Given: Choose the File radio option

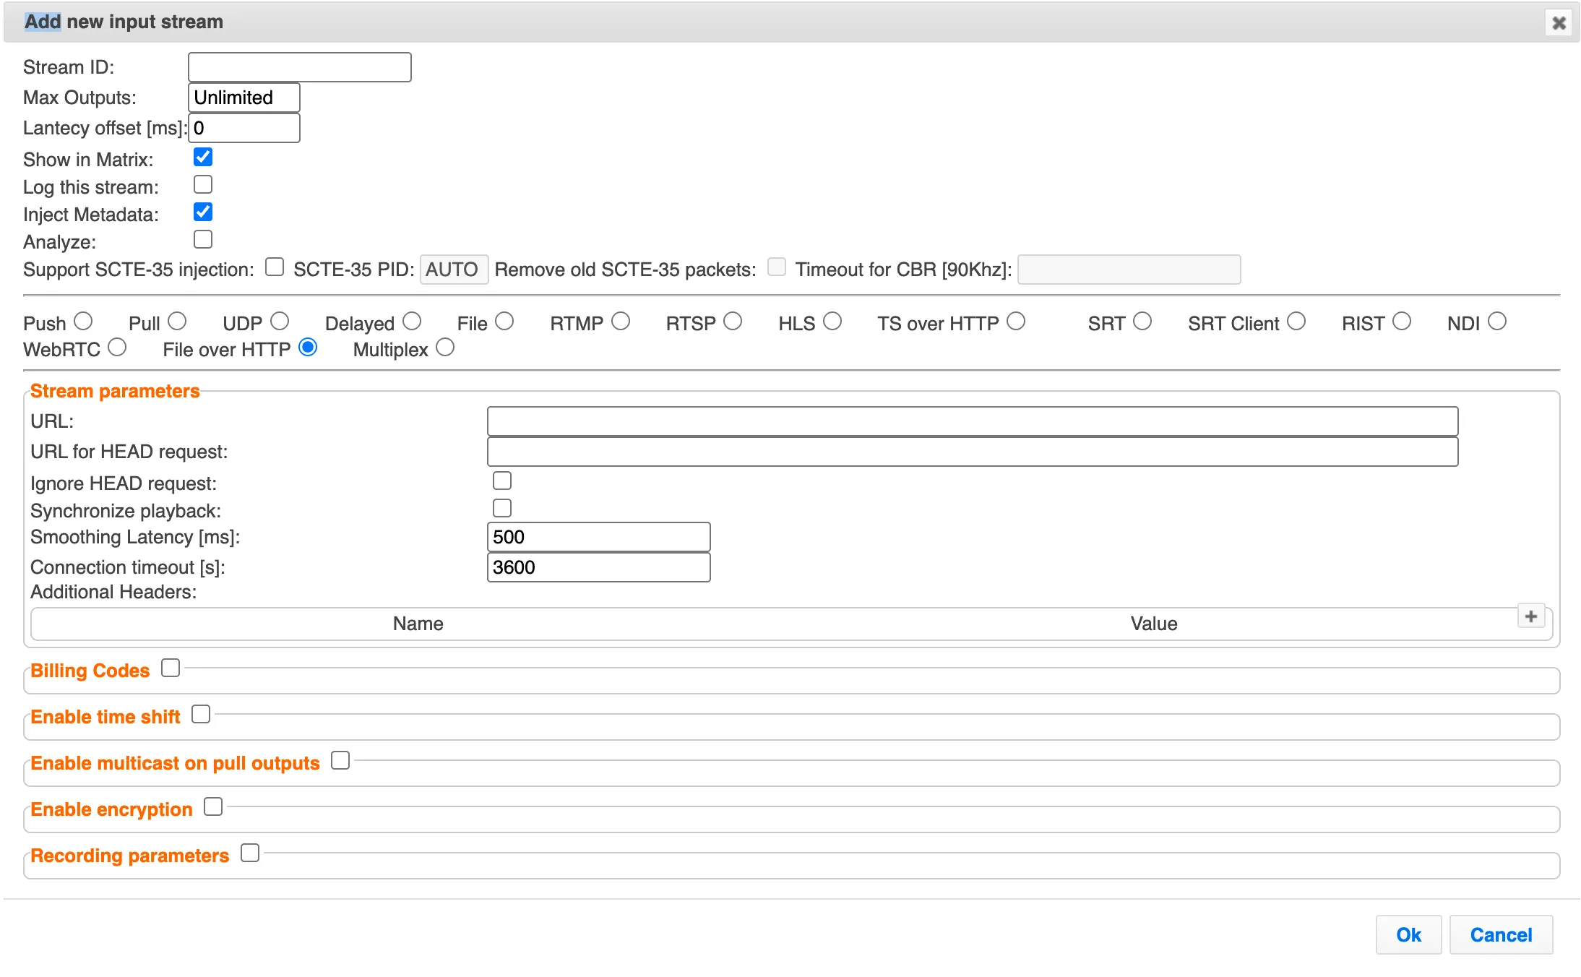Looking at the screenshot, I should [x=504, y=321].
